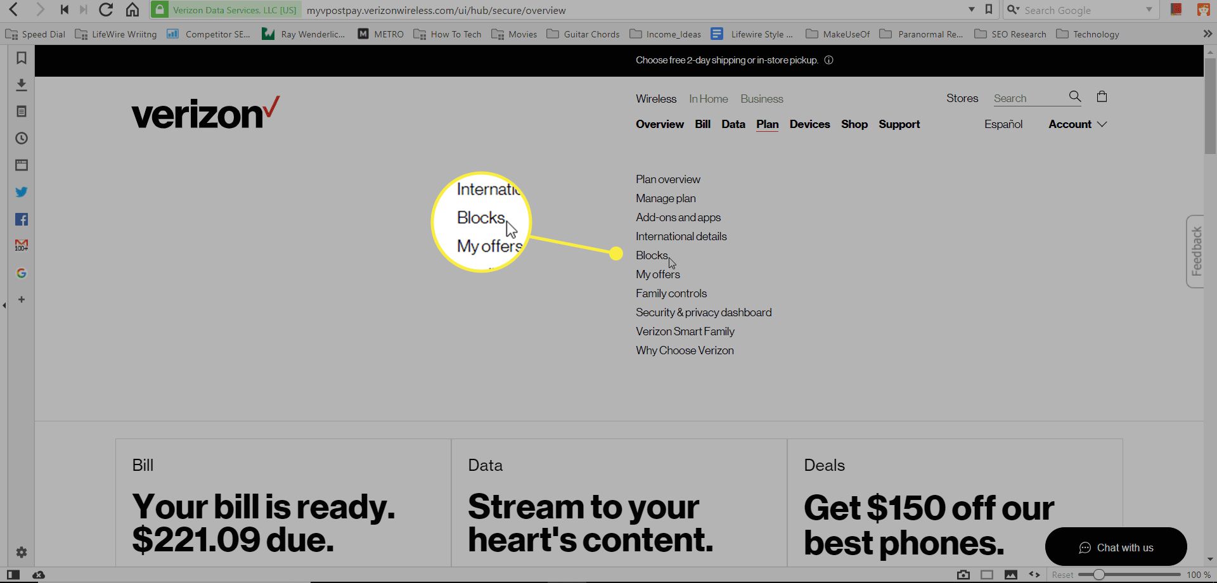Click the capture page camera icon

pyautogui.click(x=963, y=575)
